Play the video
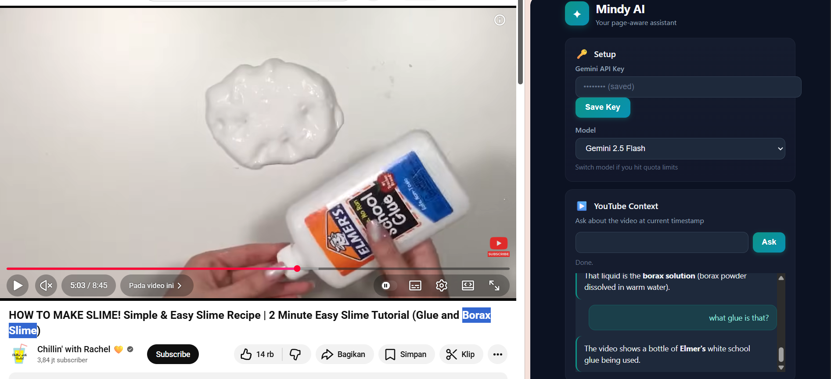Viewport: 831px width, 379px height. pos(18,285)
